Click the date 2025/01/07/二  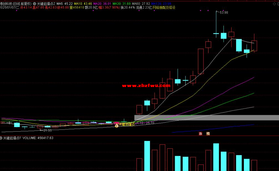(9, 8)
